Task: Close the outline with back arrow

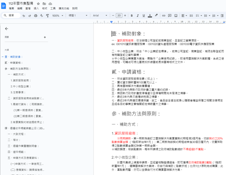Action: click(7, 29)
